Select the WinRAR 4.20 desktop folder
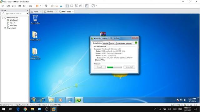This screenshot has height=112, width=200. pos(35,36)
